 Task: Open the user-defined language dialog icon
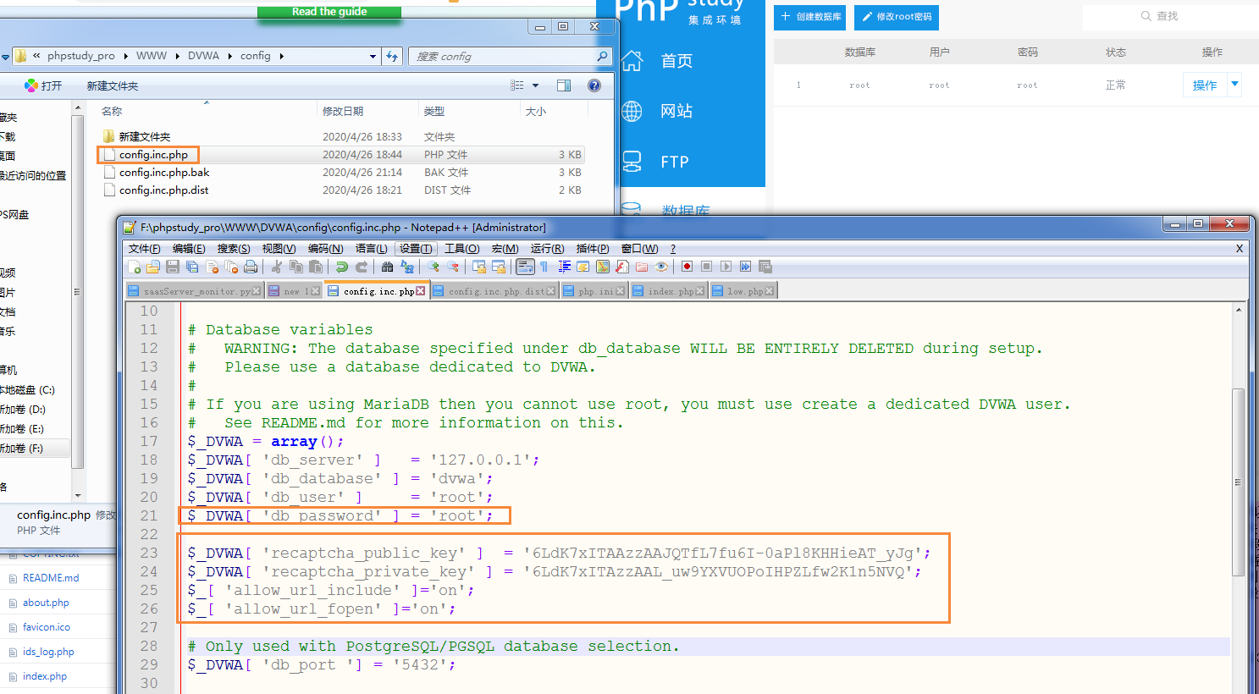pos(583,267)
